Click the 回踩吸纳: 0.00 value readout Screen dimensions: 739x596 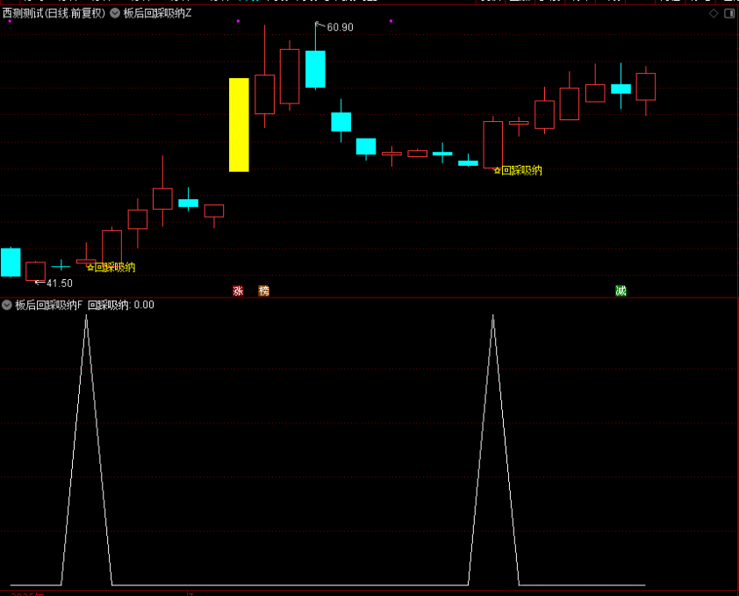pos(120,305)
